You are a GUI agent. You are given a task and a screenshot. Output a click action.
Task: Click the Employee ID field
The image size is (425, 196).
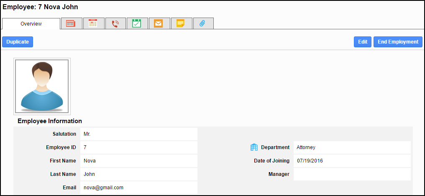point(138,147)
